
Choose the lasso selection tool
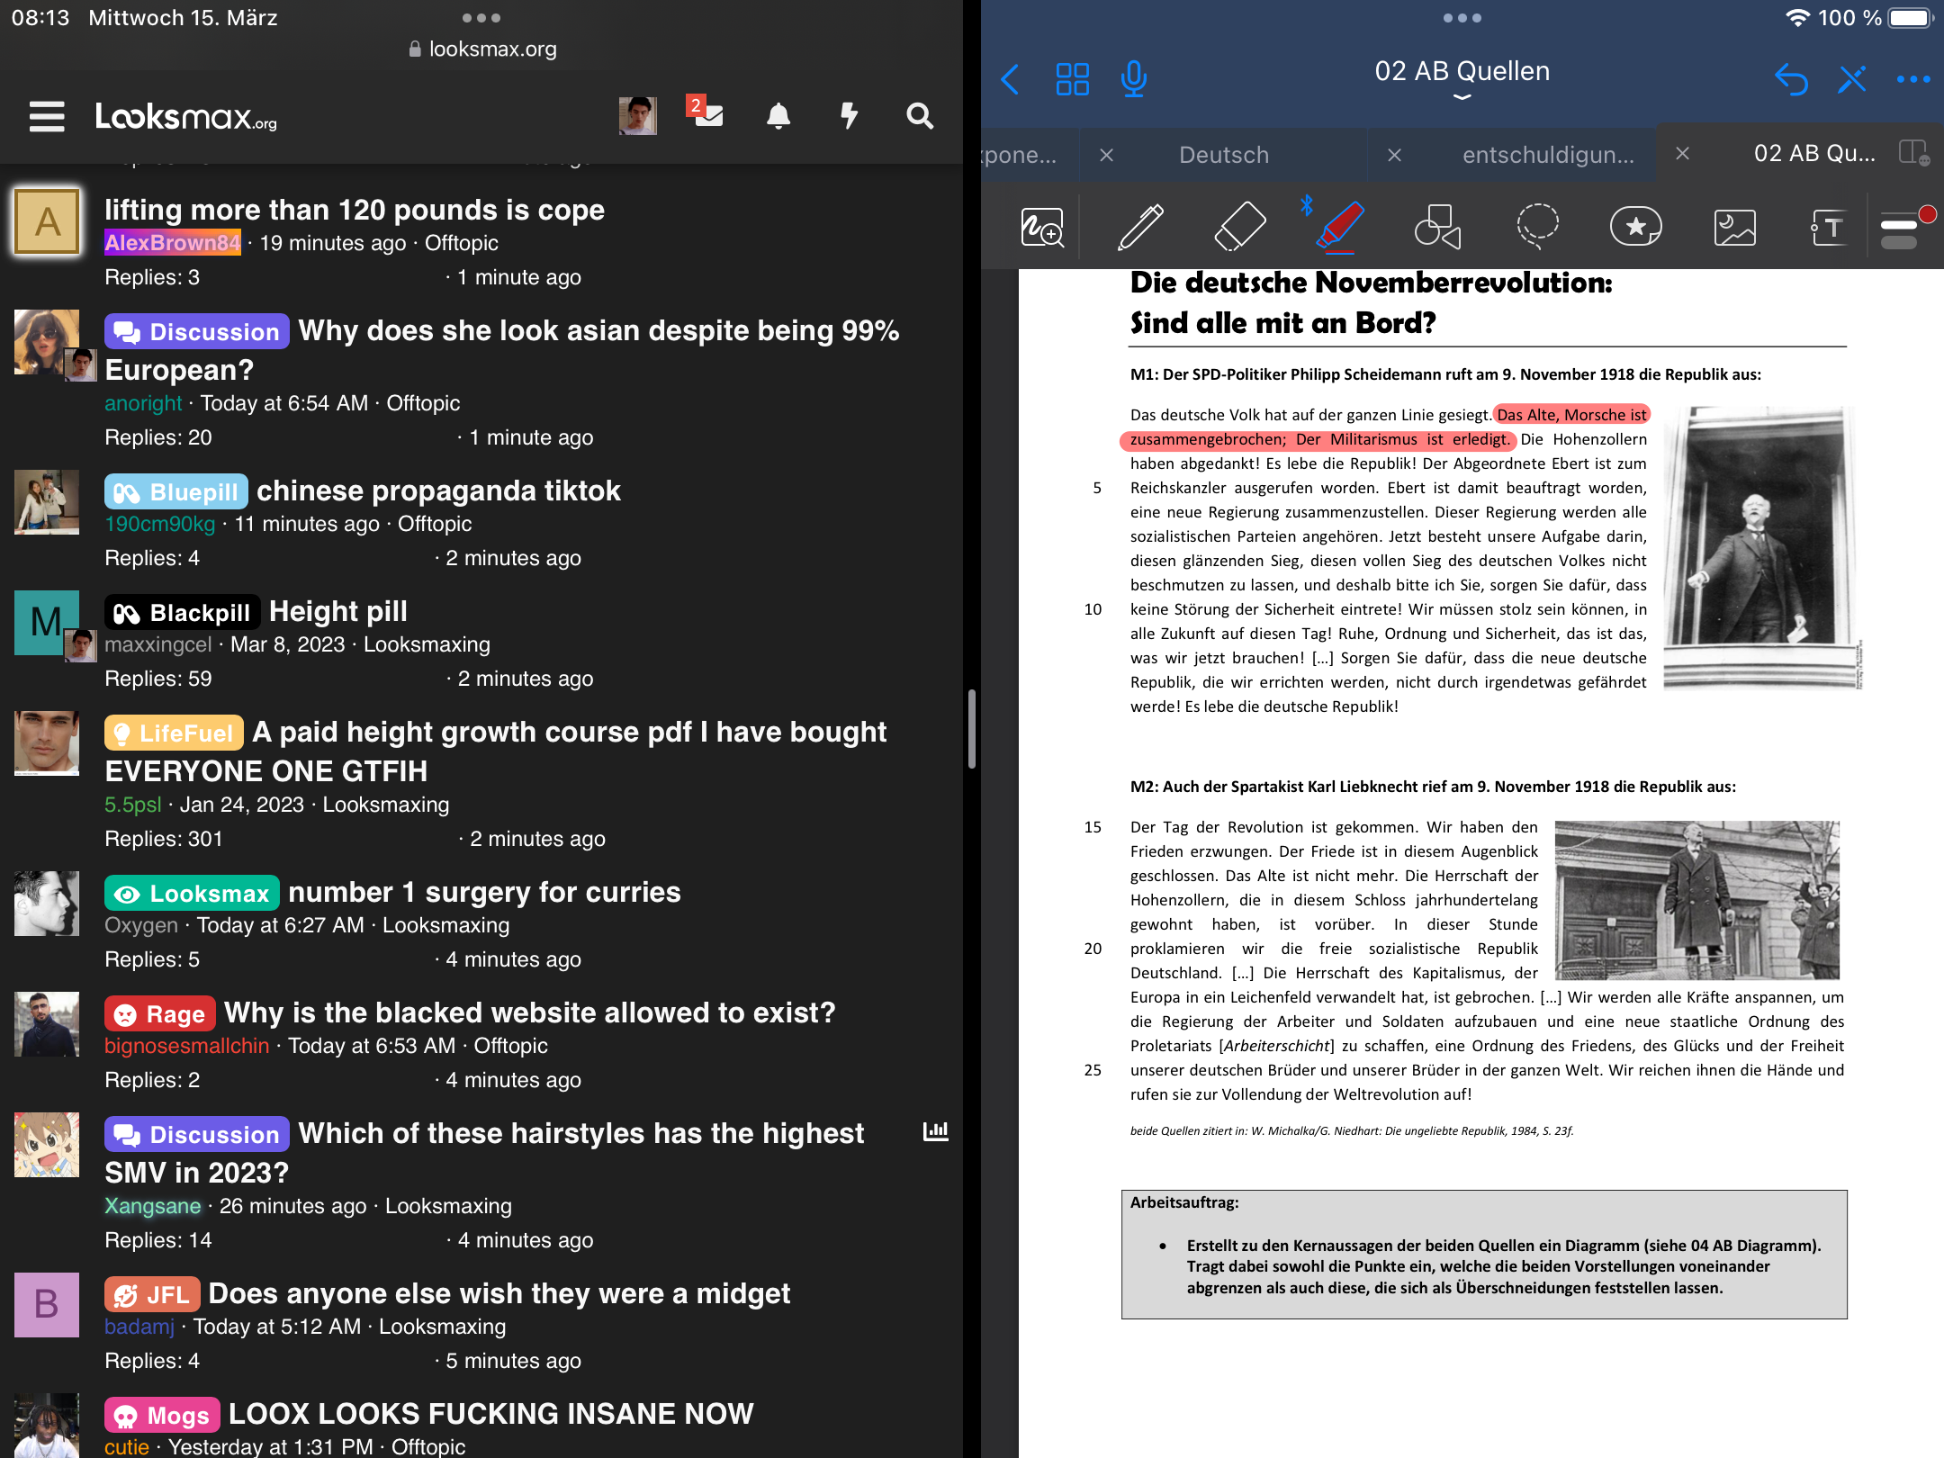pyautogui.click(x=1537, y=226)
